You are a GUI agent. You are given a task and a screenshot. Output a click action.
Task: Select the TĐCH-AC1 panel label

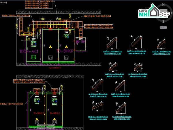coord(28,51)
